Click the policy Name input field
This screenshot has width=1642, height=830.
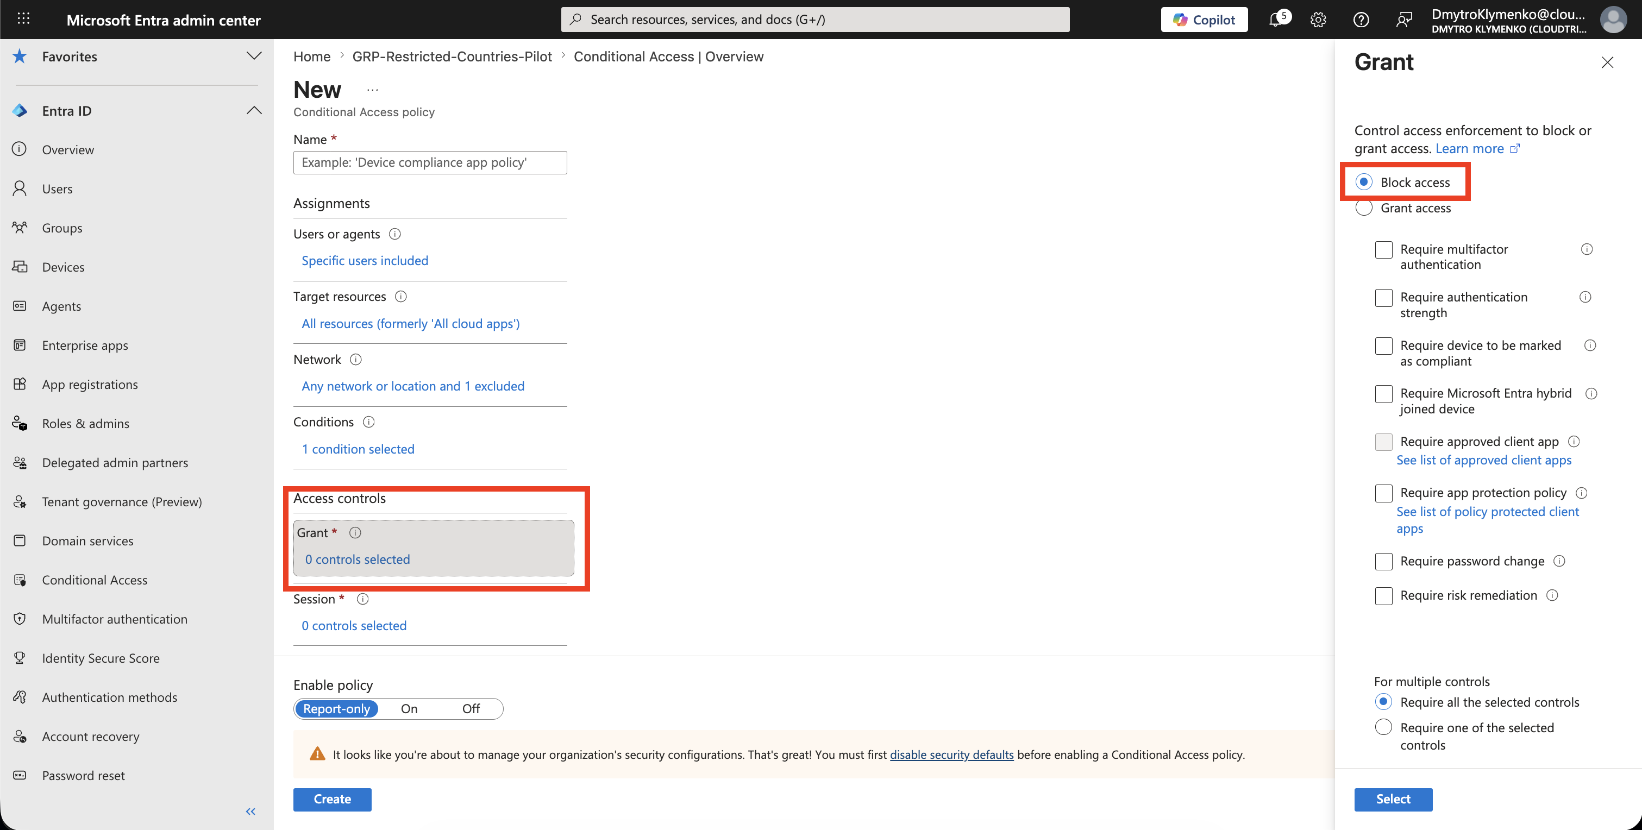(x=430, y=162)
